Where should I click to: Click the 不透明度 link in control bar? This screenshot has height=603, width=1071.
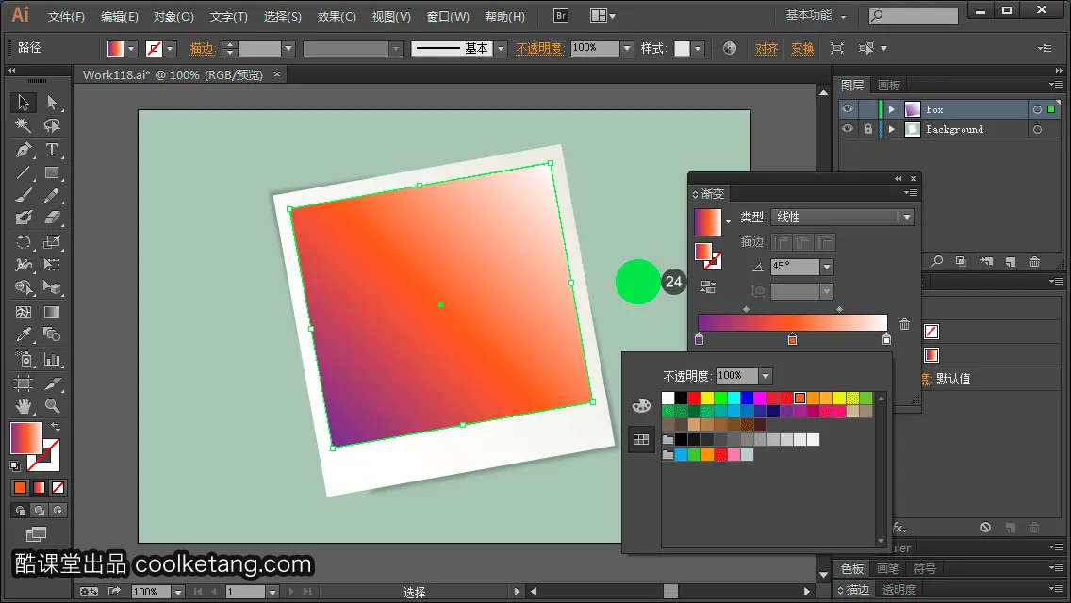(x=539, y=48)
